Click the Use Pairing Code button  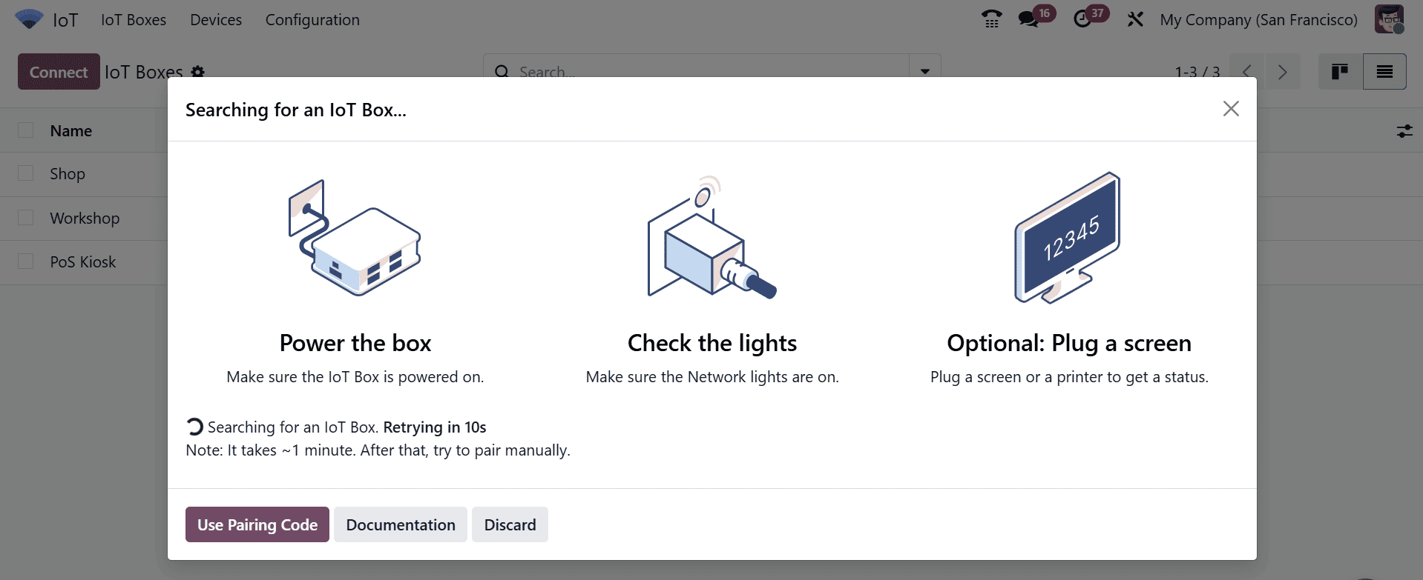click(x=257, y=524)
